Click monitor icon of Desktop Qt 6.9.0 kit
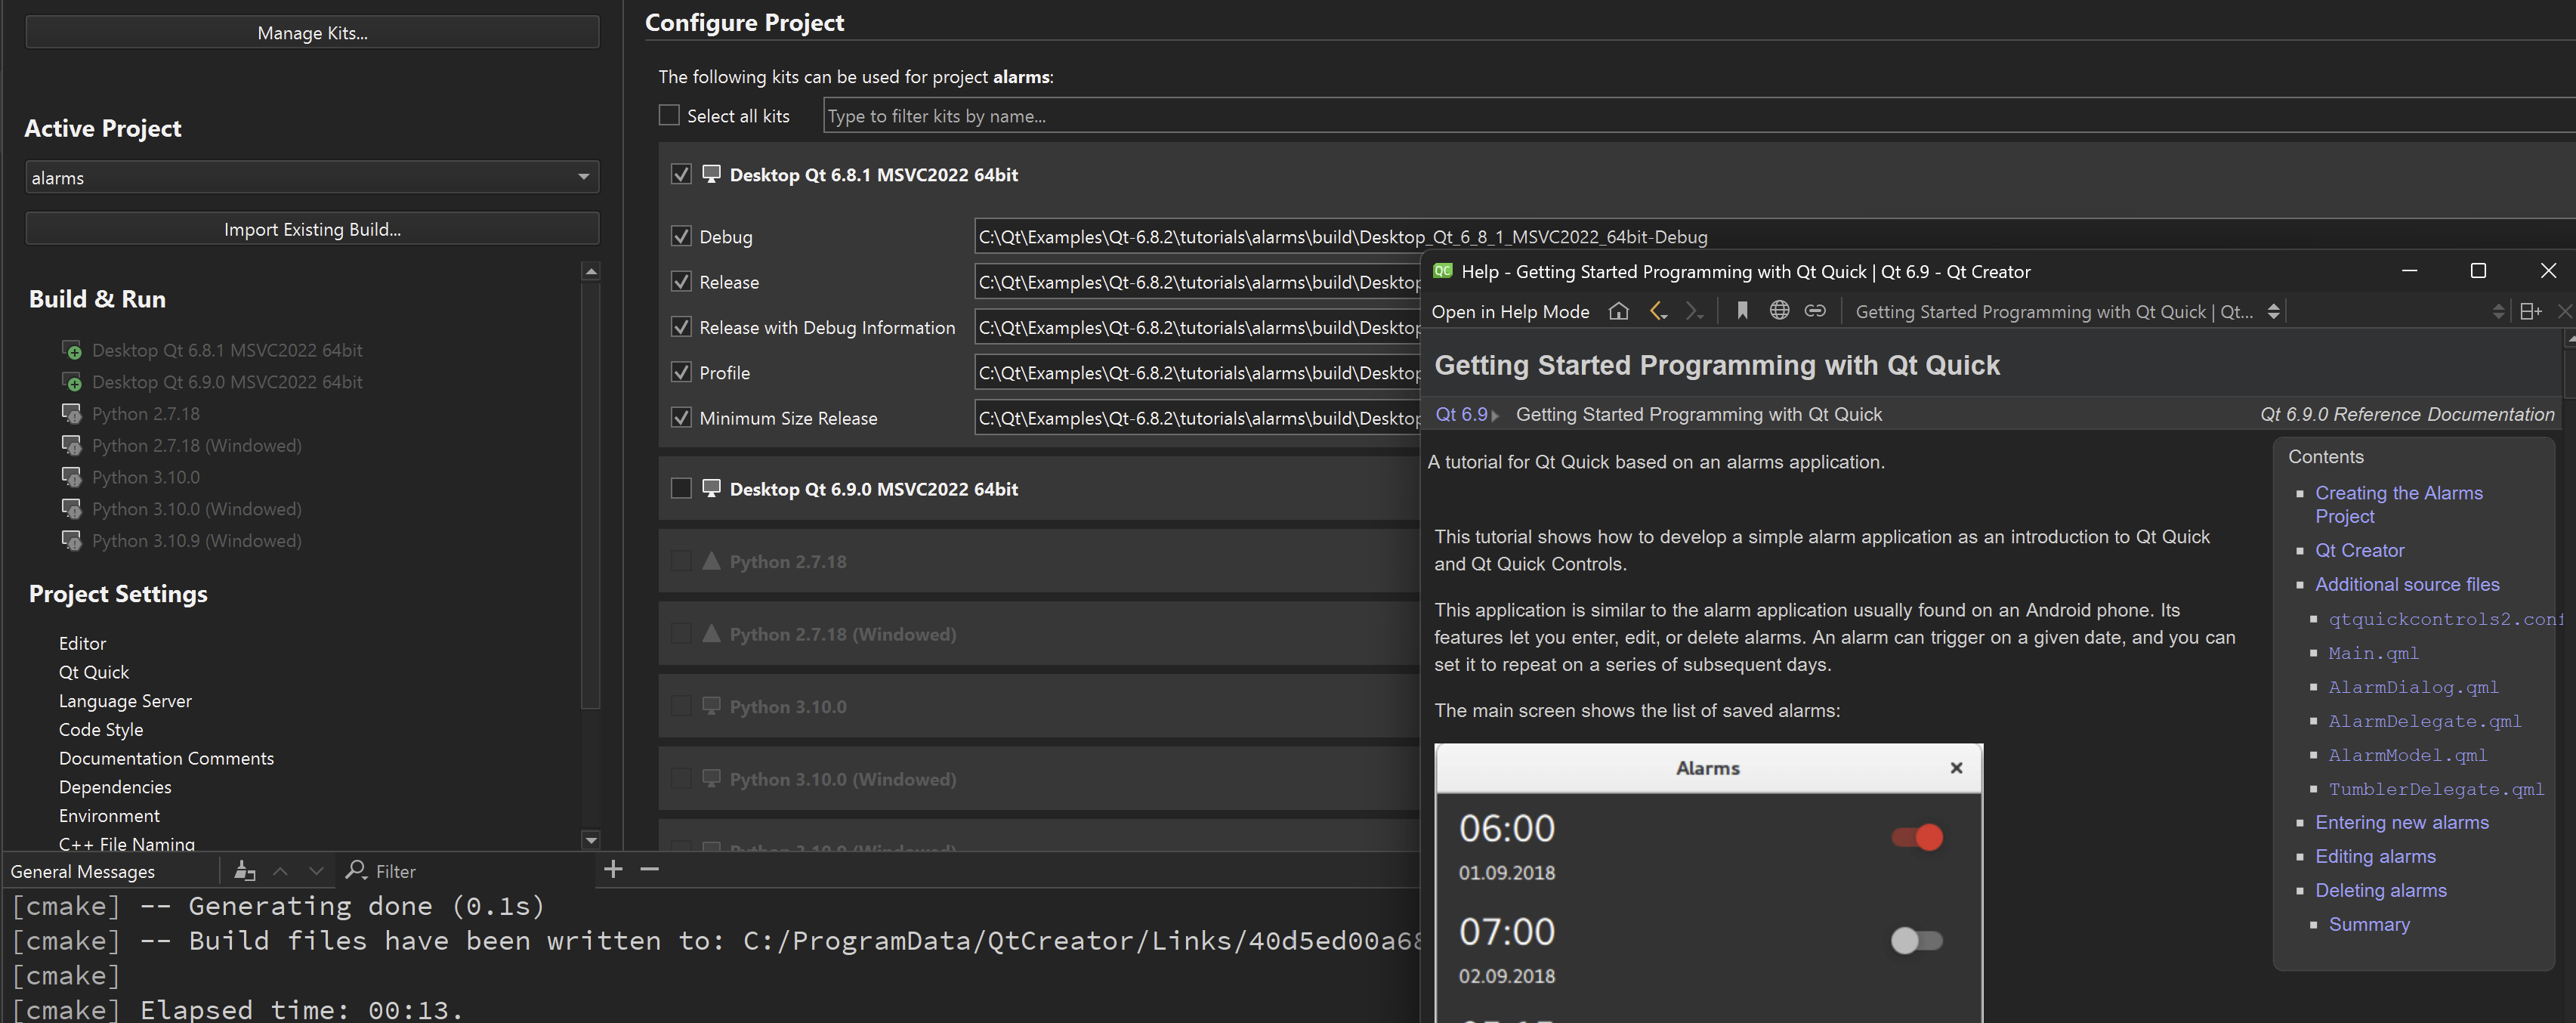2576x1023 pixels. coord(711,488)
